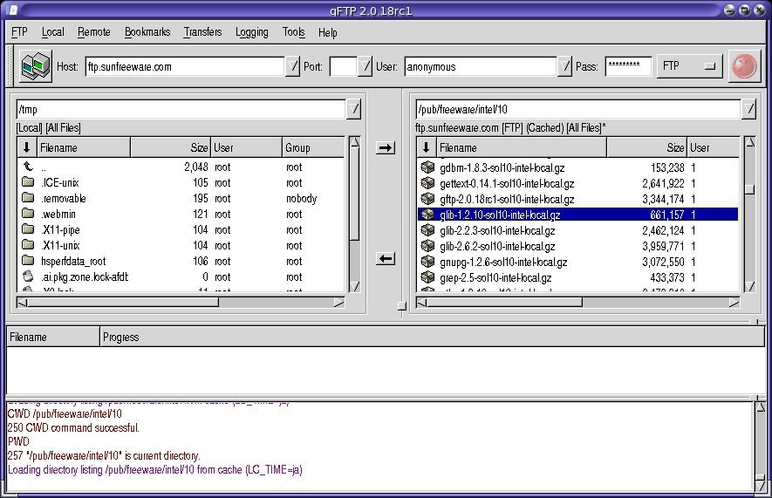The image size is (772, 498).
Task: Open the Remote menu
Action: 94,32
